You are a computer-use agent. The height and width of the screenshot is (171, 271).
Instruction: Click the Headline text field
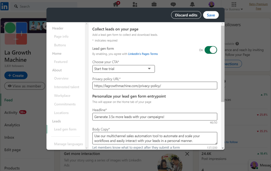(x=155, y=117)
